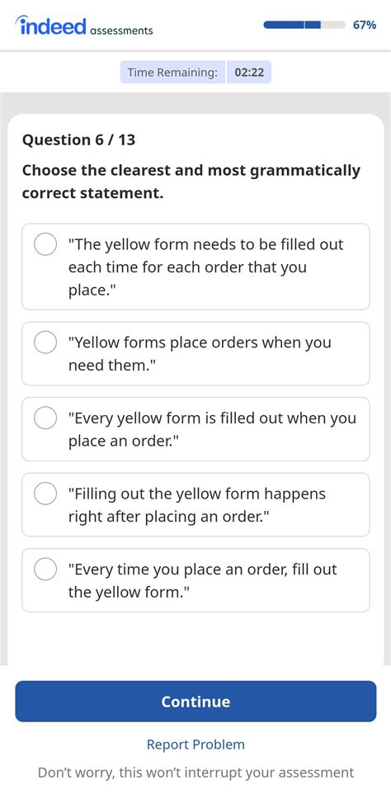This screenshot has width=391, height=794.
Task: Click the 67% progress label
Action: [x=365, y=25]
